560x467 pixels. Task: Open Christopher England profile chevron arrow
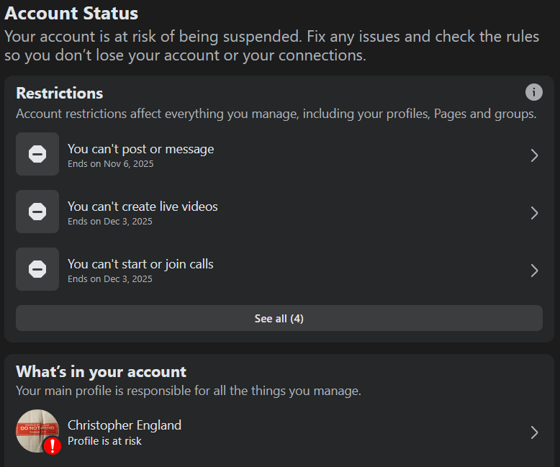pos(534,432)
